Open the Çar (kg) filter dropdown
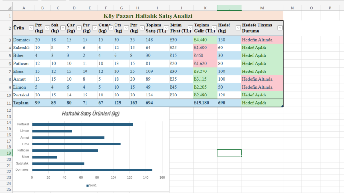 point(79,28)
